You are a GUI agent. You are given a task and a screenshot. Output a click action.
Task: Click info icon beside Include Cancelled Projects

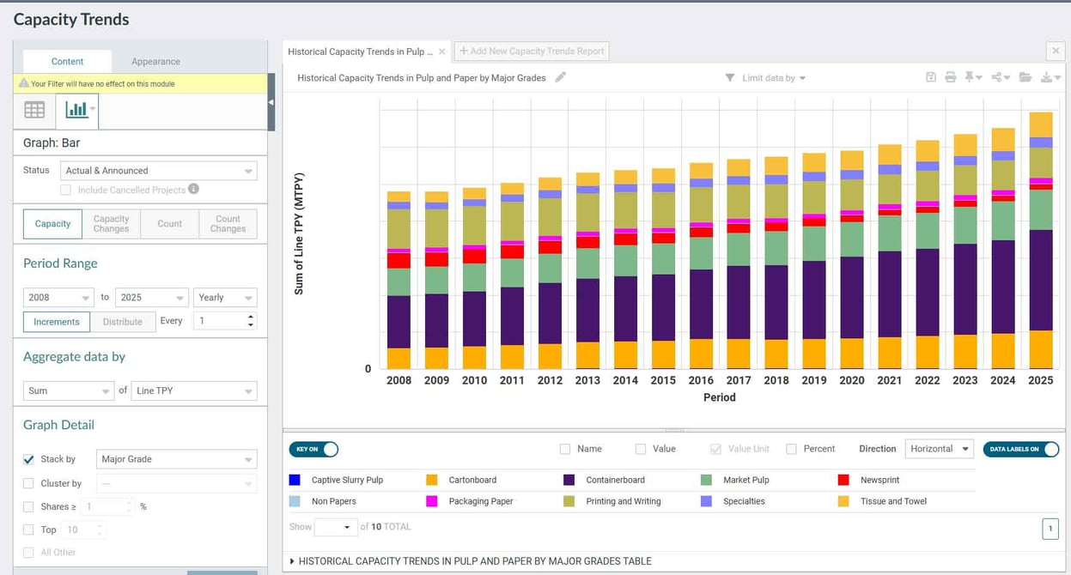pos(194,189)
